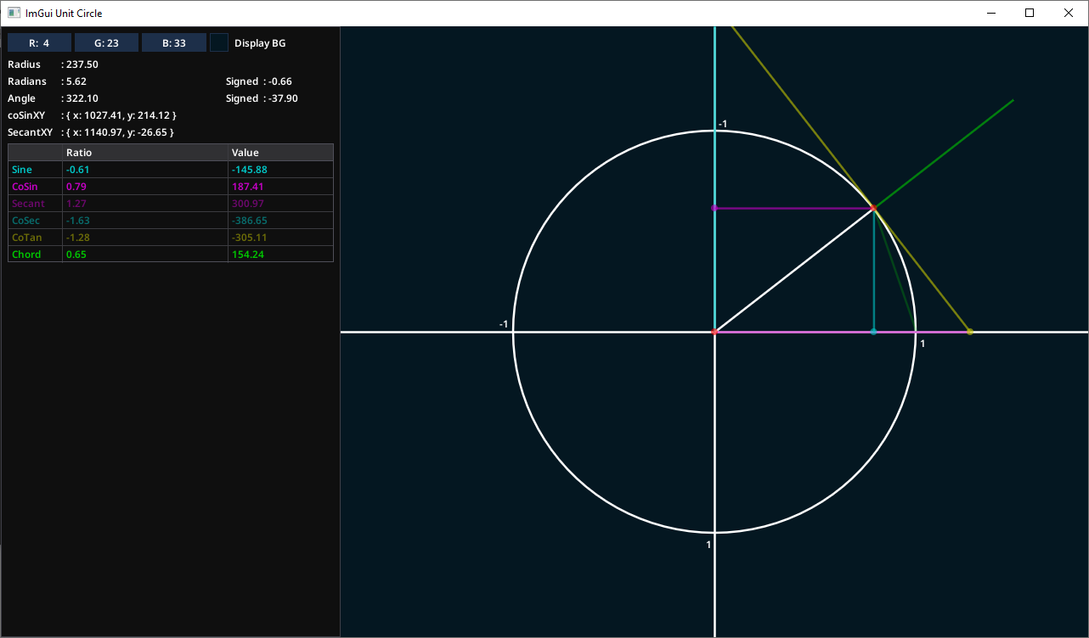Click the Radius value 237.50
The height and width of the screenshot is (638, 1089).
82,64
